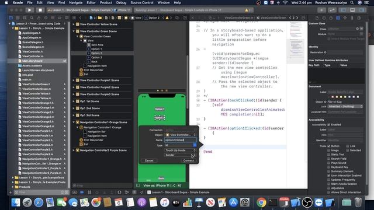Select Option 1 in document outline

(96, 49)
